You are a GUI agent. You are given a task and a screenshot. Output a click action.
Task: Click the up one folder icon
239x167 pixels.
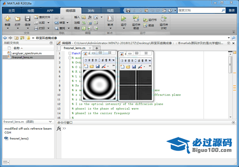[x=16, y=38]
